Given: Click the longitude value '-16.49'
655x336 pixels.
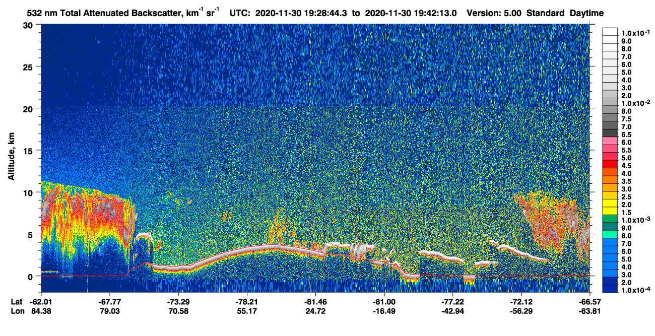Looking at the screenshot, I should click(384, 311).
